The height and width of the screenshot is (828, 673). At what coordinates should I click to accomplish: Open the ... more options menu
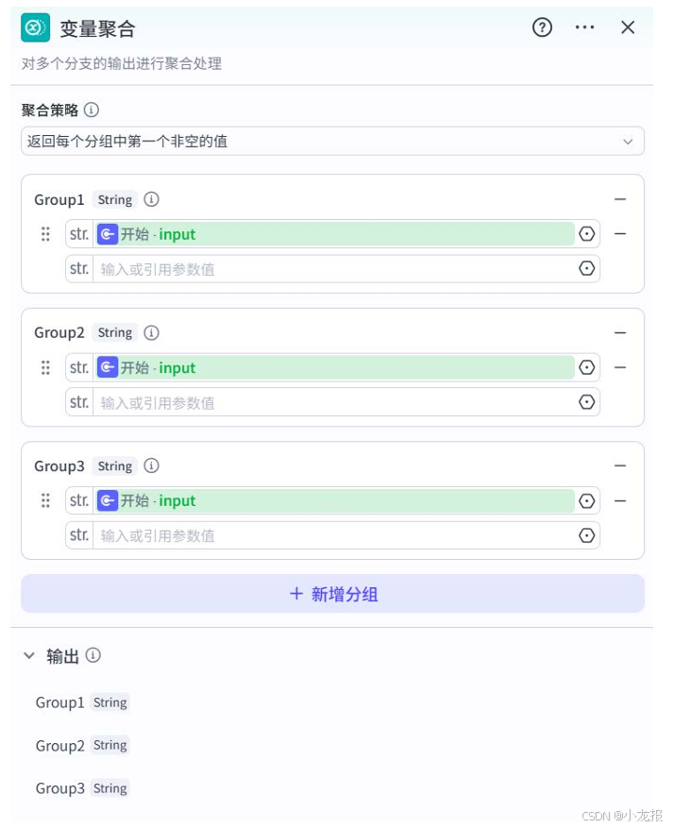coord(584,28)
